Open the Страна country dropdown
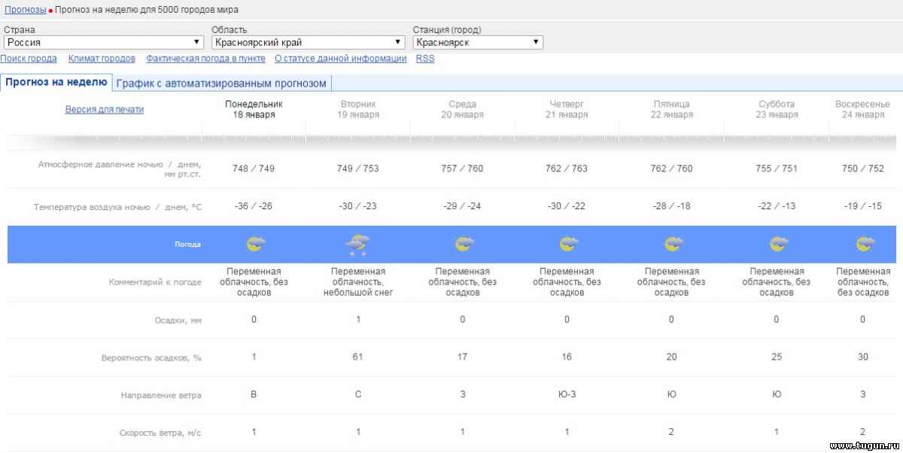This screenshot has height=453, width=903. tap(104, 42)
